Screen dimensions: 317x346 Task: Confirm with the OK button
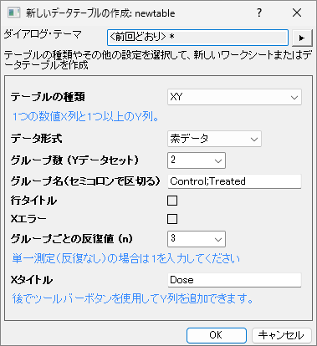pos(217,335)
